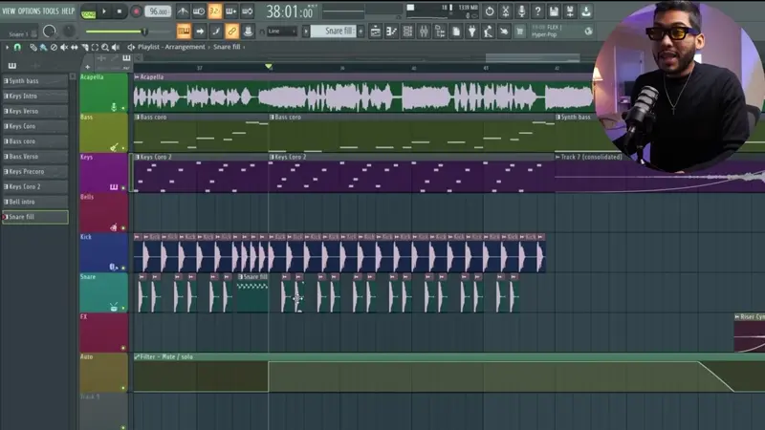Click the 96.000 tempo field
Viewport: 765px width, 430px height.
pos(158,11)
